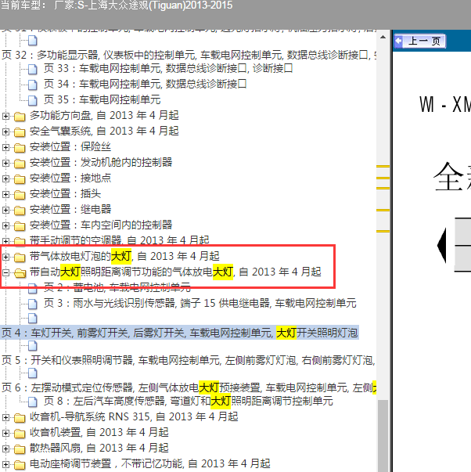The height and width of the screenshot is (472, 471).
Task: Click document icon of 页 8 左后汽车高度传感器
Action: point(33,402)
